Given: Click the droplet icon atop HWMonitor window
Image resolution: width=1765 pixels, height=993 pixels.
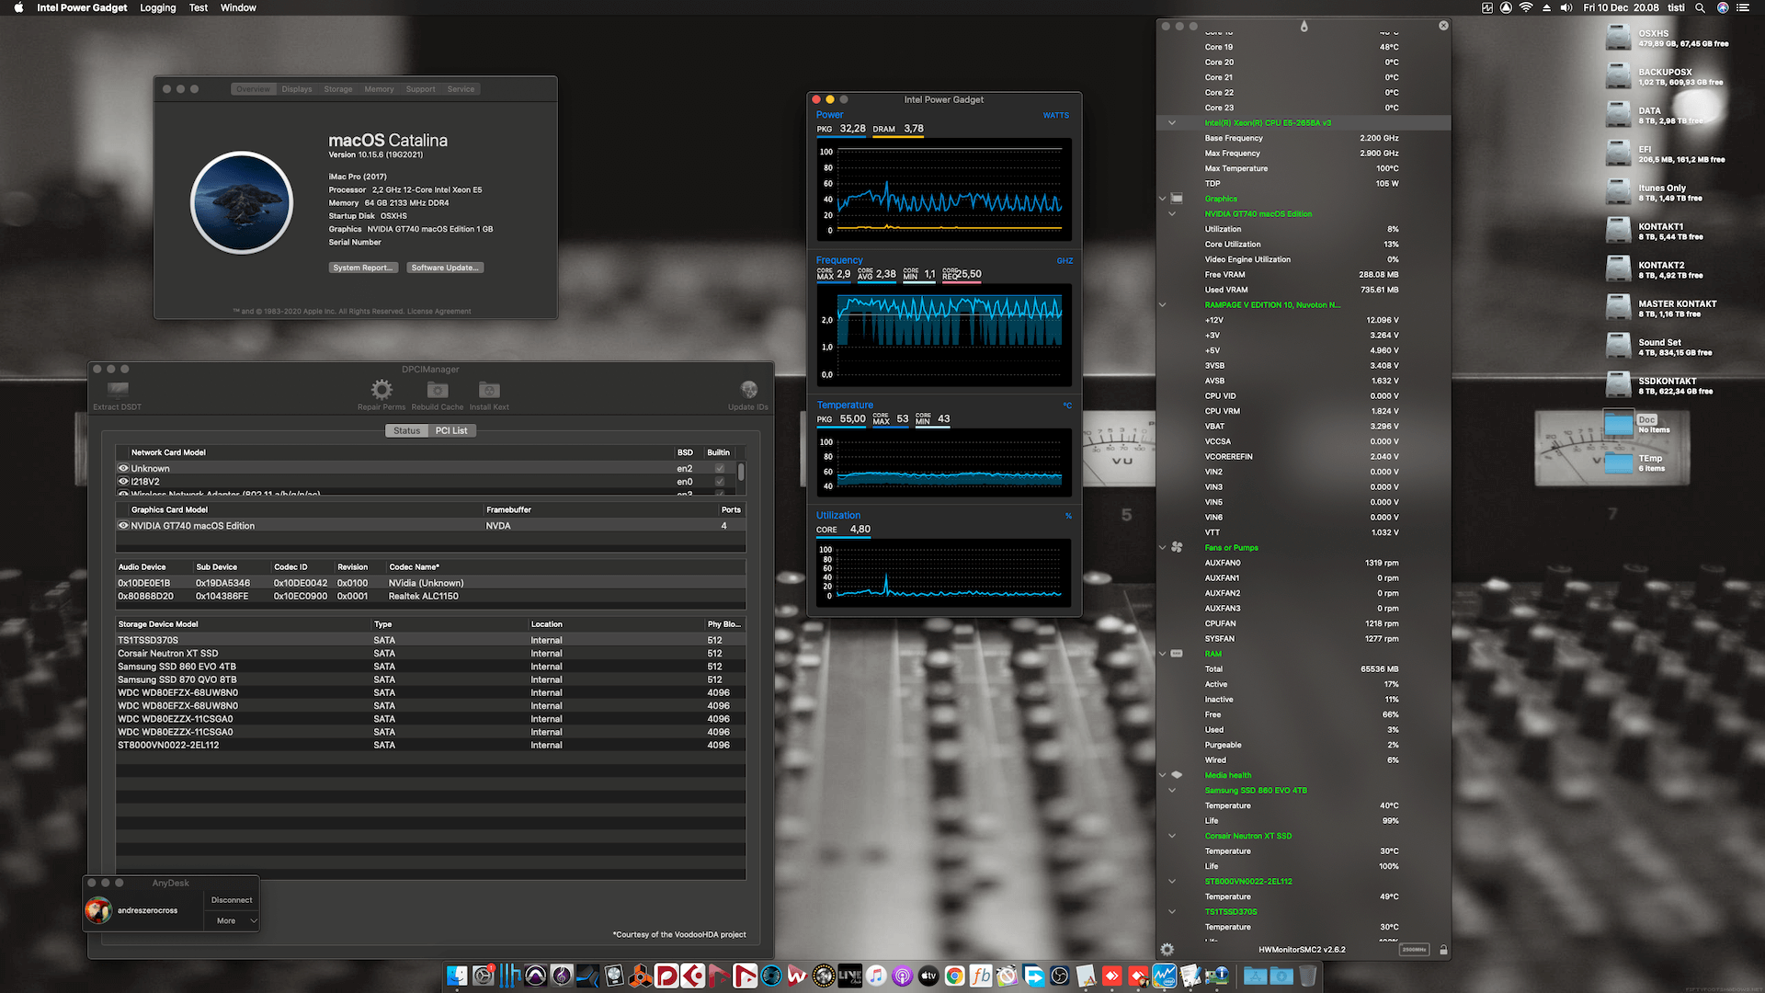Looking at the screenshot, I should [x=1304, y=26].
